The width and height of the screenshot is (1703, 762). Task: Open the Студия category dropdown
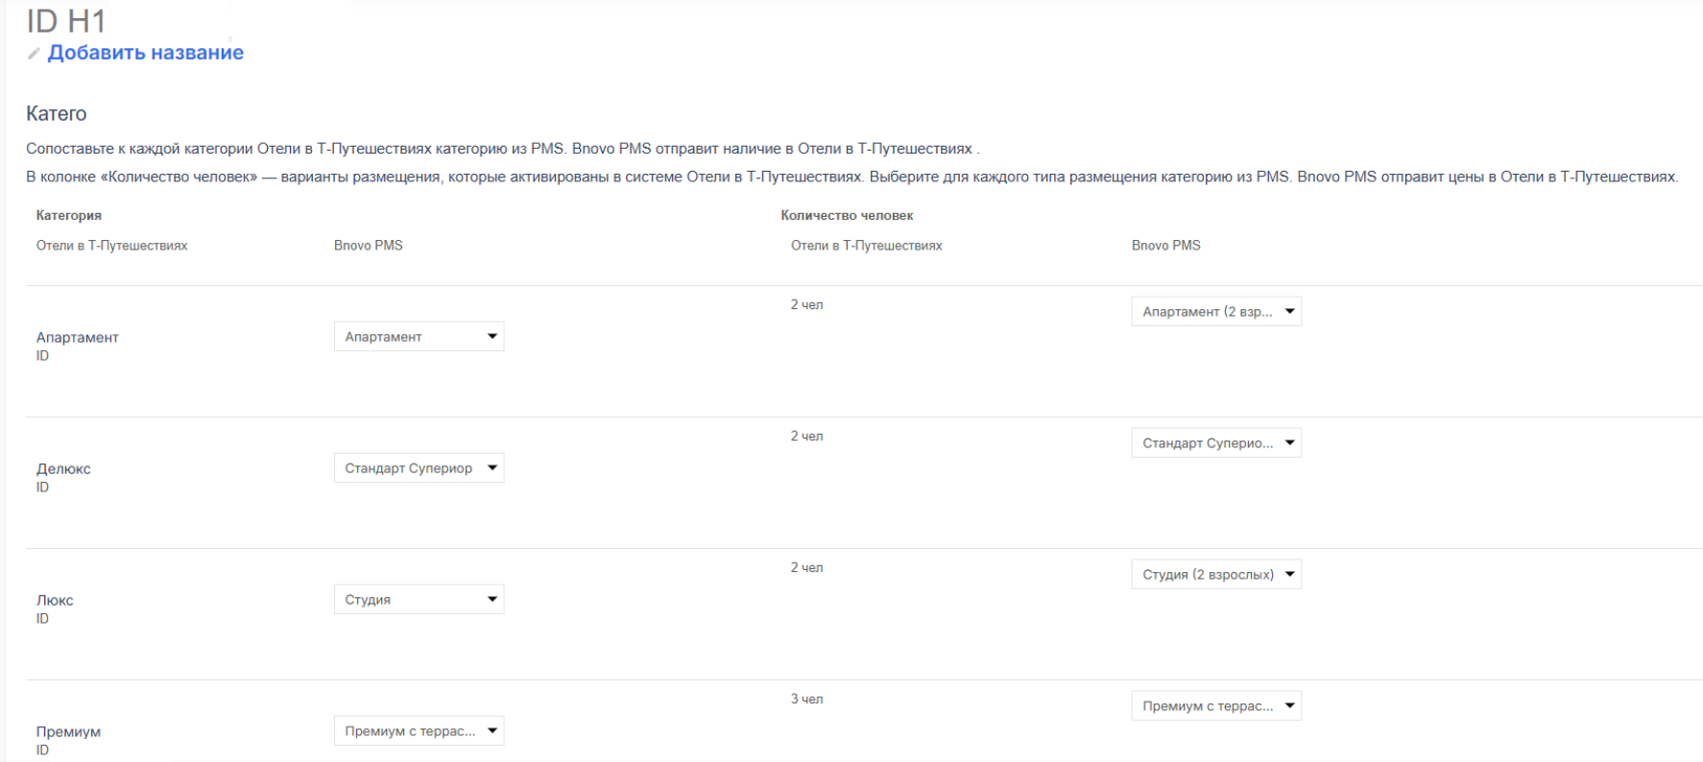pyautogui.click(x=419, y=600)
